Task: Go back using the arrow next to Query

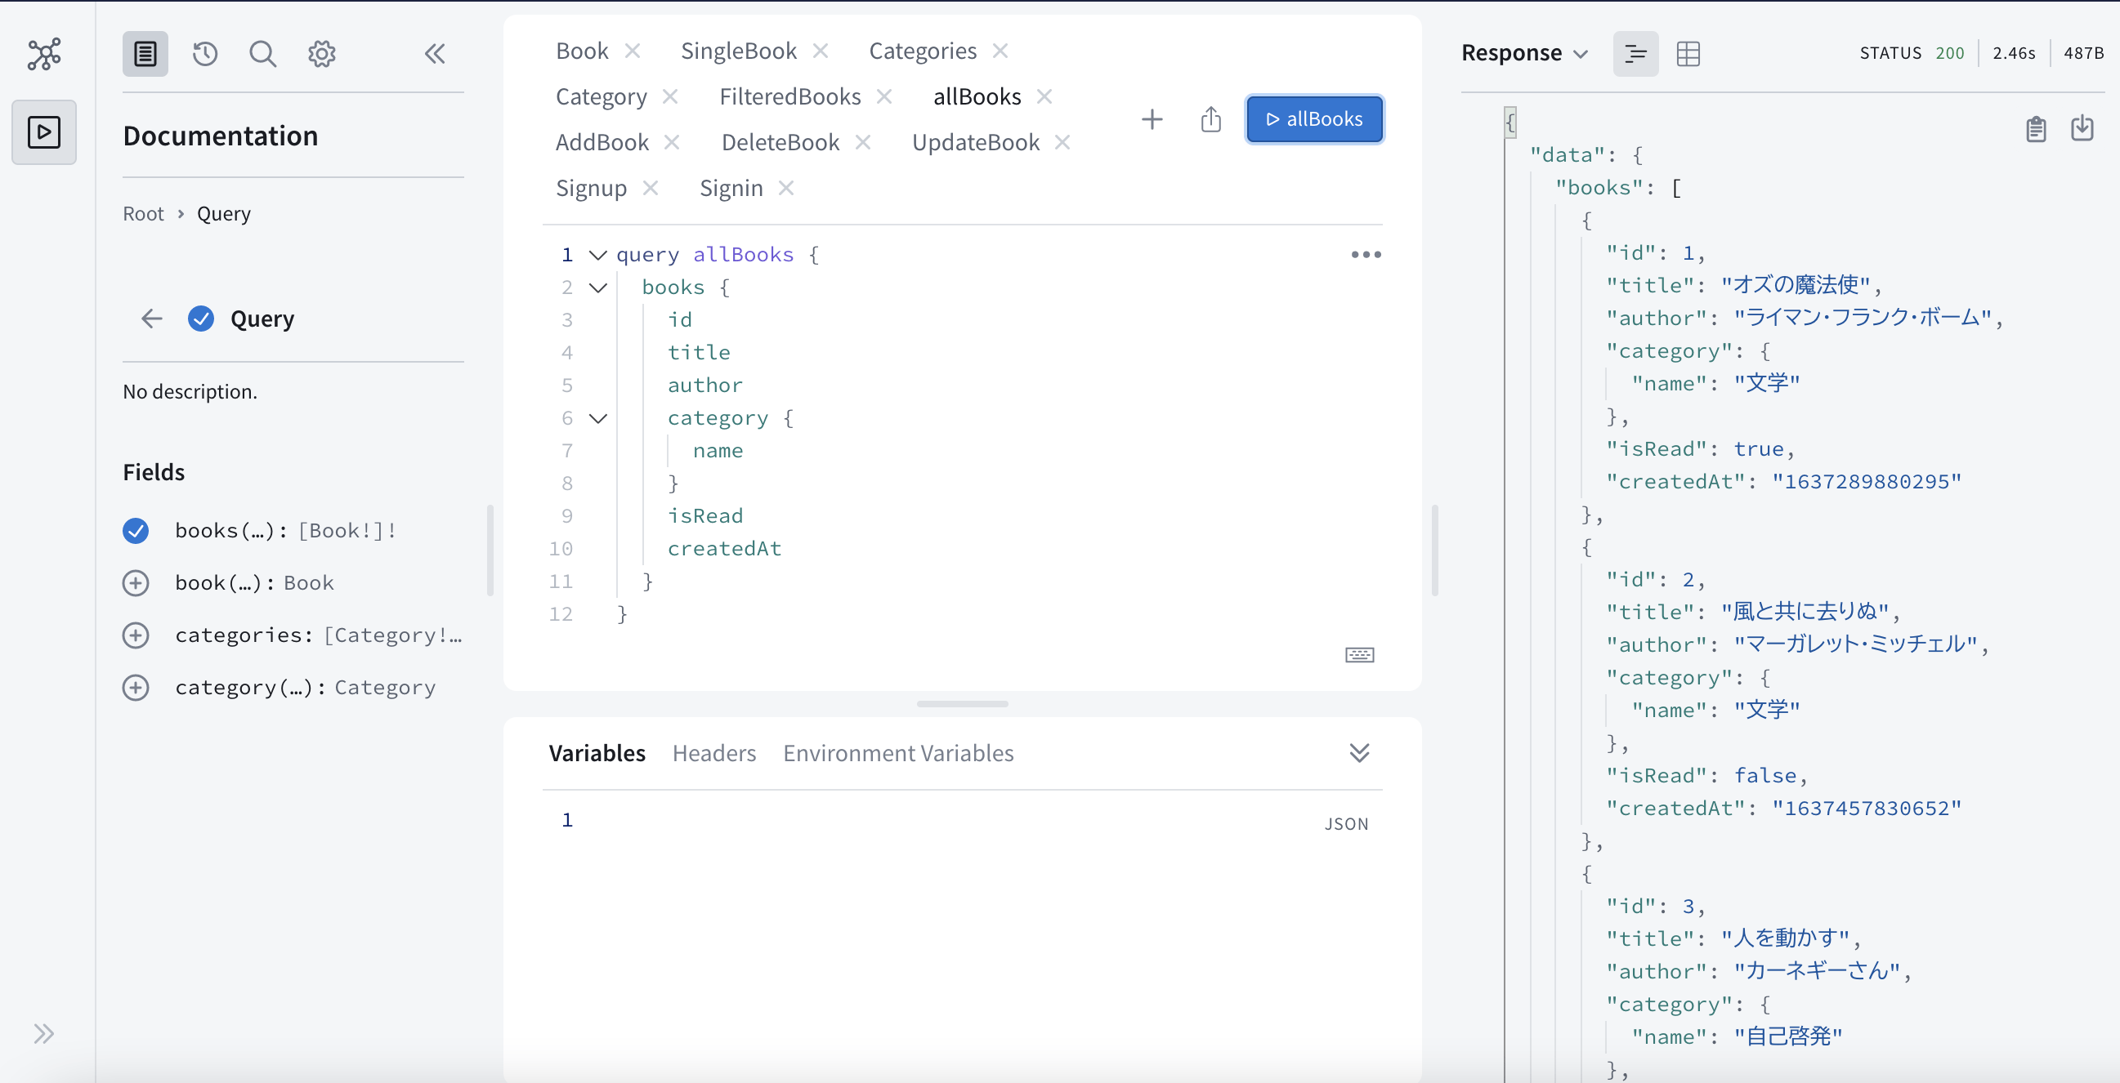Action: tap(151, 319)
